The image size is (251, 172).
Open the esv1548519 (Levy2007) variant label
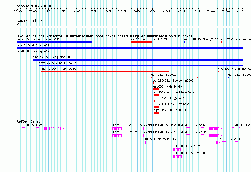pos(202,39)
